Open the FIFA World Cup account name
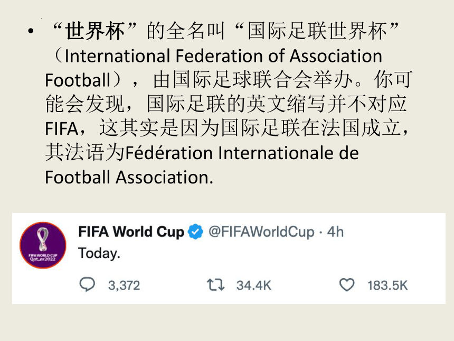 (x=131, y=232)
